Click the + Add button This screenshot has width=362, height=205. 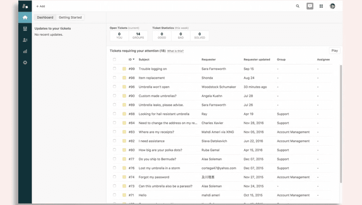[41, 6]
